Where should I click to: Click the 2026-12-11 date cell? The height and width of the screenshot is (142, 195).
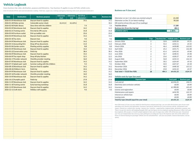click(x=8, y=90)
